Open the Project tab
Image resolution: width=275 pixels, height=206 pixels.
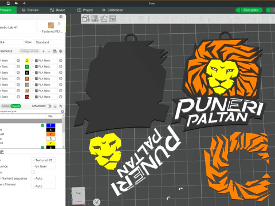point(85,10)
